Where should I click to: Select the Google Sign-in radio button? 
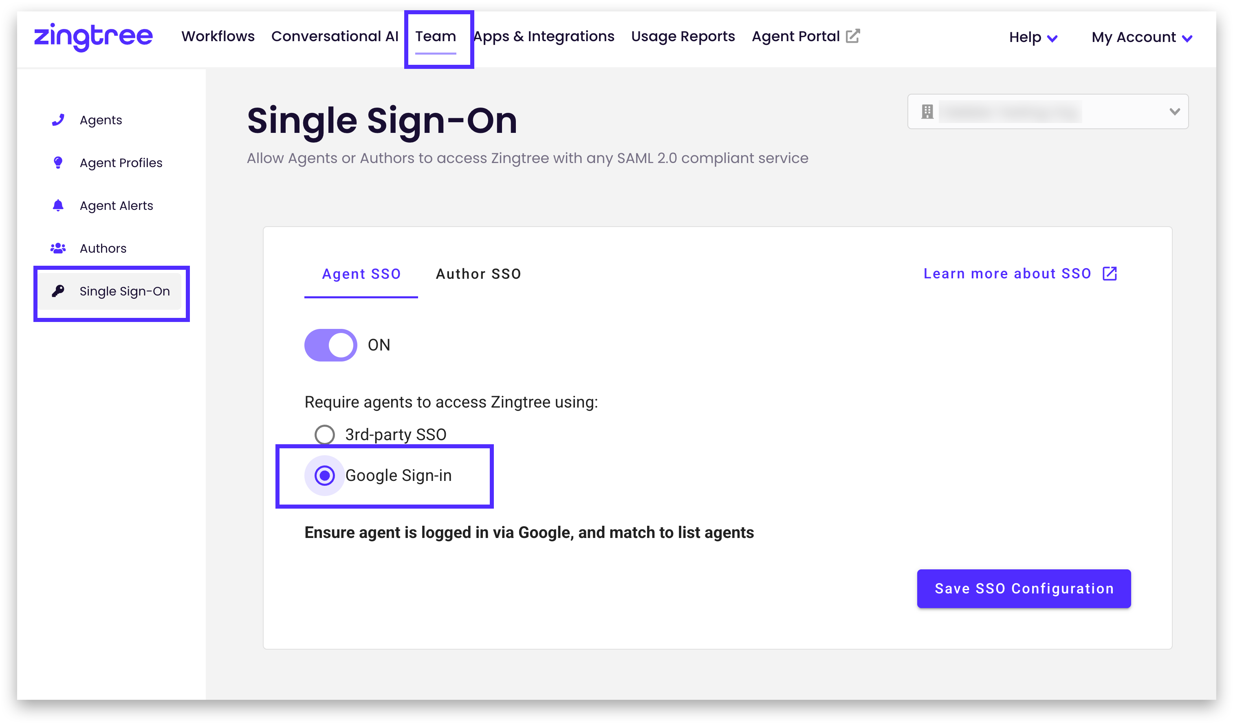(325, 475)
